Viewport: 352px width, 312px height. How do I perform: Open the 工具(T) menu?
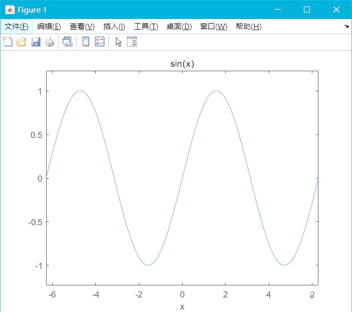(146, 27)
